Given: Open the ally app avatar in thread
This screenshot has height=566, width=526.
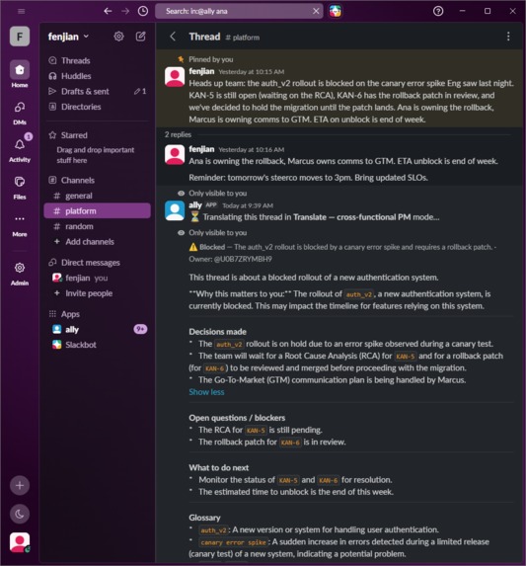Looking at the screenshot, I should click(175, 210).
